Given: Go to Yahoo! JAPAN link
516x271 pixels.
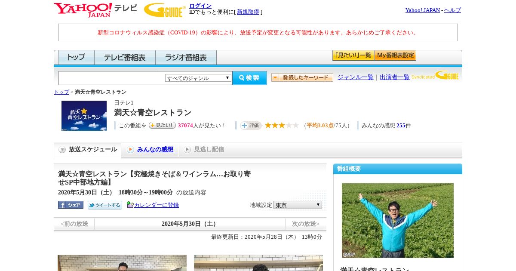Looking at the screenshot, I should [x=423, y=10].
